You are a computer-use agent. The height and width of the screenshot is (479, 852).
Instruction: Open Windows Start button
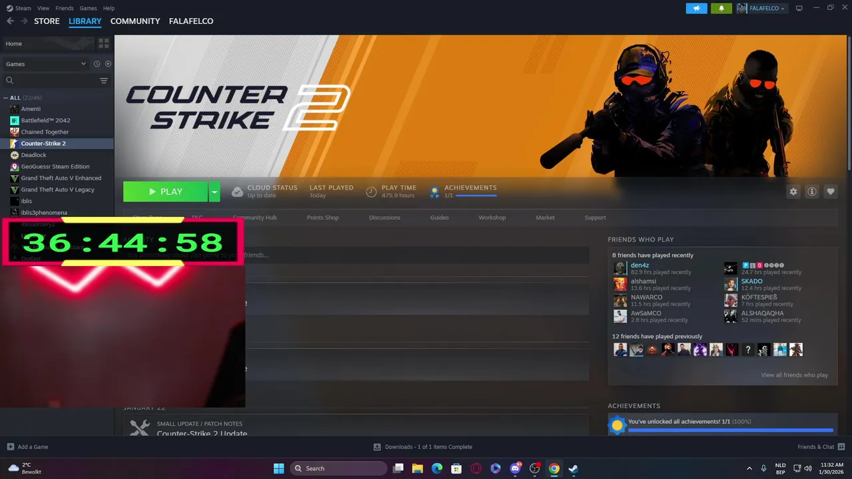[278, 468]
